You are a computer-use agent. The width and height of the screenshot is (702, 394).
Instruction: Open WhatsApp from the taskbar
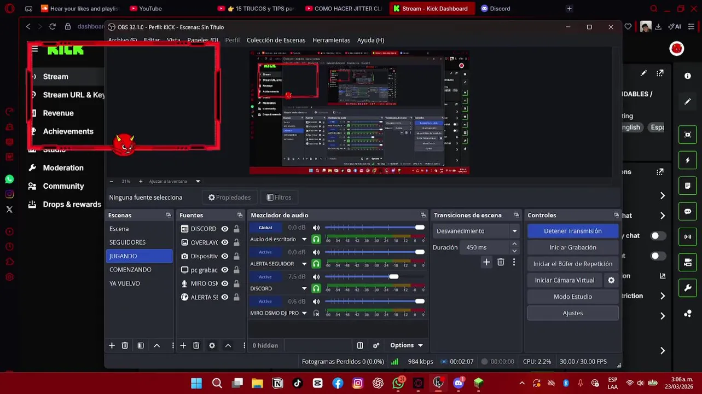click(398, 383)
